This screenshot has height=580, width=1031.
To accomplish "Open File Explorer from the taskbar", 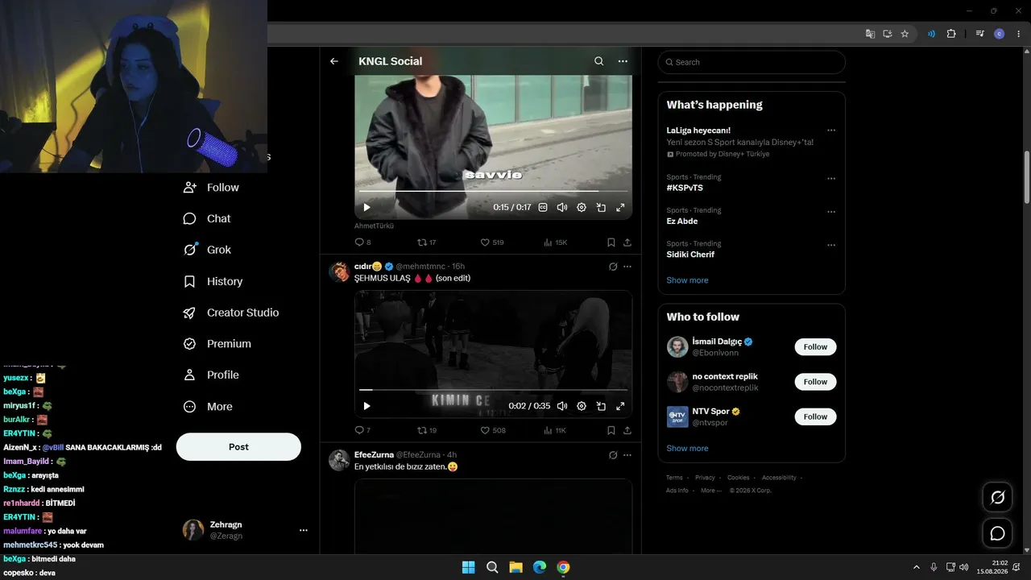I will 515,567.
